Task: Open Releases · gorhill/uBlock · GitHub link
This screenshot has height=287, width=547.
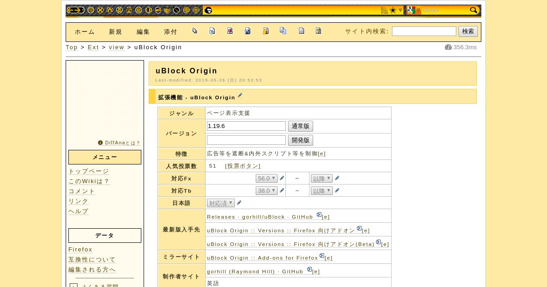Action: click(x=260, y=217)
